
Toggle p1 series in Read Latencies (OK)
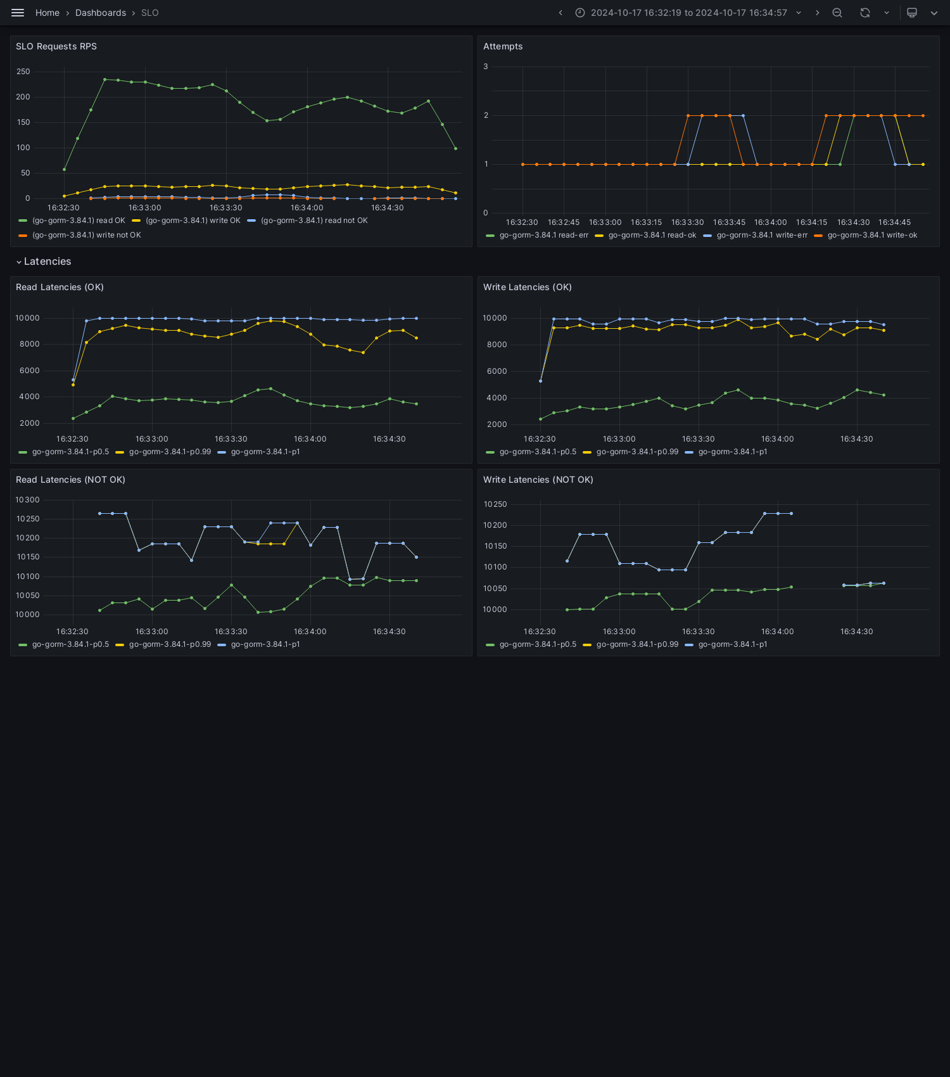(x=265, y=452)
